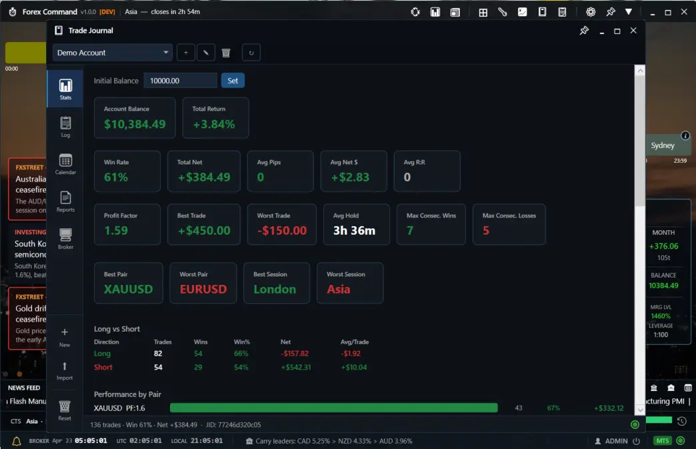The width and height of the screenshot is (696, 449).
Task: Open the history clock icon at bottom right
Action: click(682, 420)
